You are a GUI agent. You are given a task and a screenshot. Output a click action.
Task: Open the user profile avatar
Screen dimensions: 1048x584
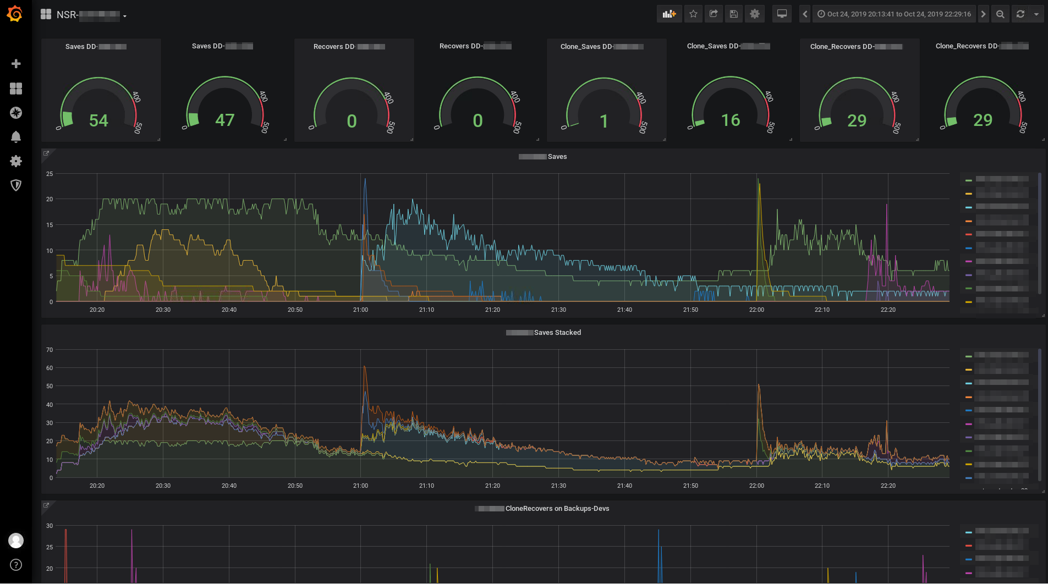pyautogui.click(x=16, y=541)
